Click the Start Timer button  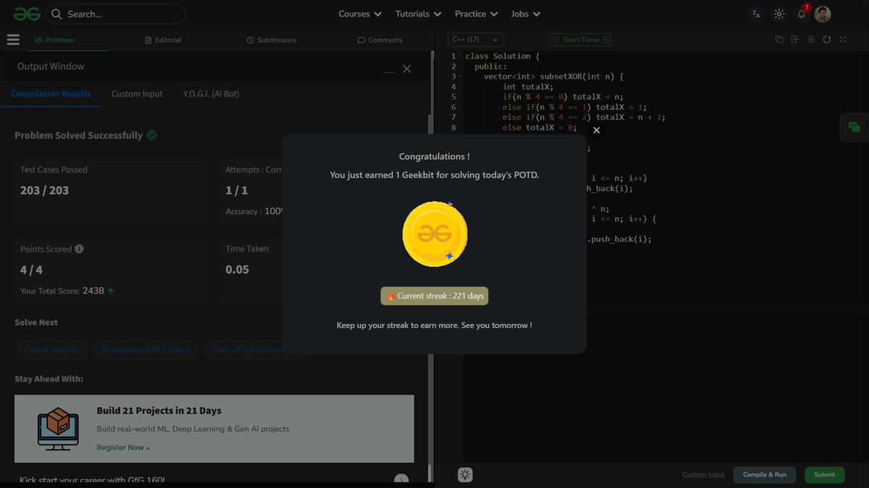point(581,40)
